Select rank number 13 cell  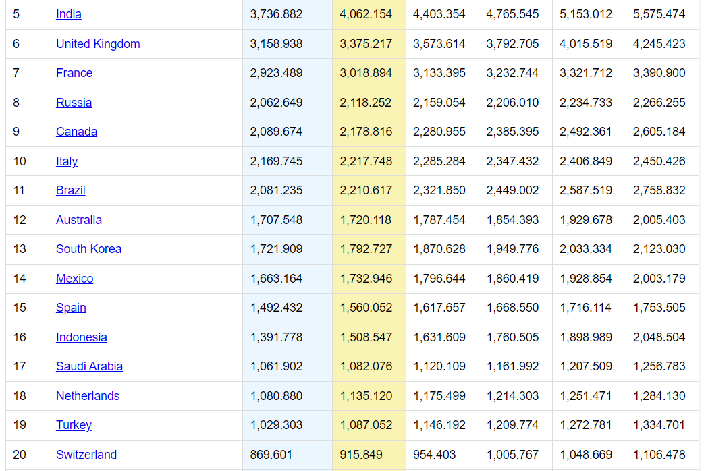coord(27,249)
